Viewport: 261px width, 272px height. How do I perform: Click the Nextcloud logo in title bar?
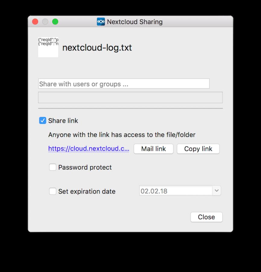101,22
